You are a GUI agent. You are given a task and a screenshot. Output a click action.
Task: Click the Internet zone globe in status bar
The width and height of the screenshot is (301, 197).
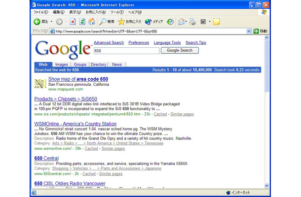pyautogui.click(x=228, y=193)
